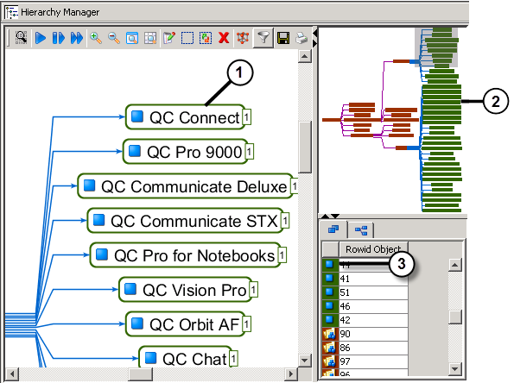Click the zoom-to-selection grid icon
This screenshot has width=514, height=383.
click(150, 38)
